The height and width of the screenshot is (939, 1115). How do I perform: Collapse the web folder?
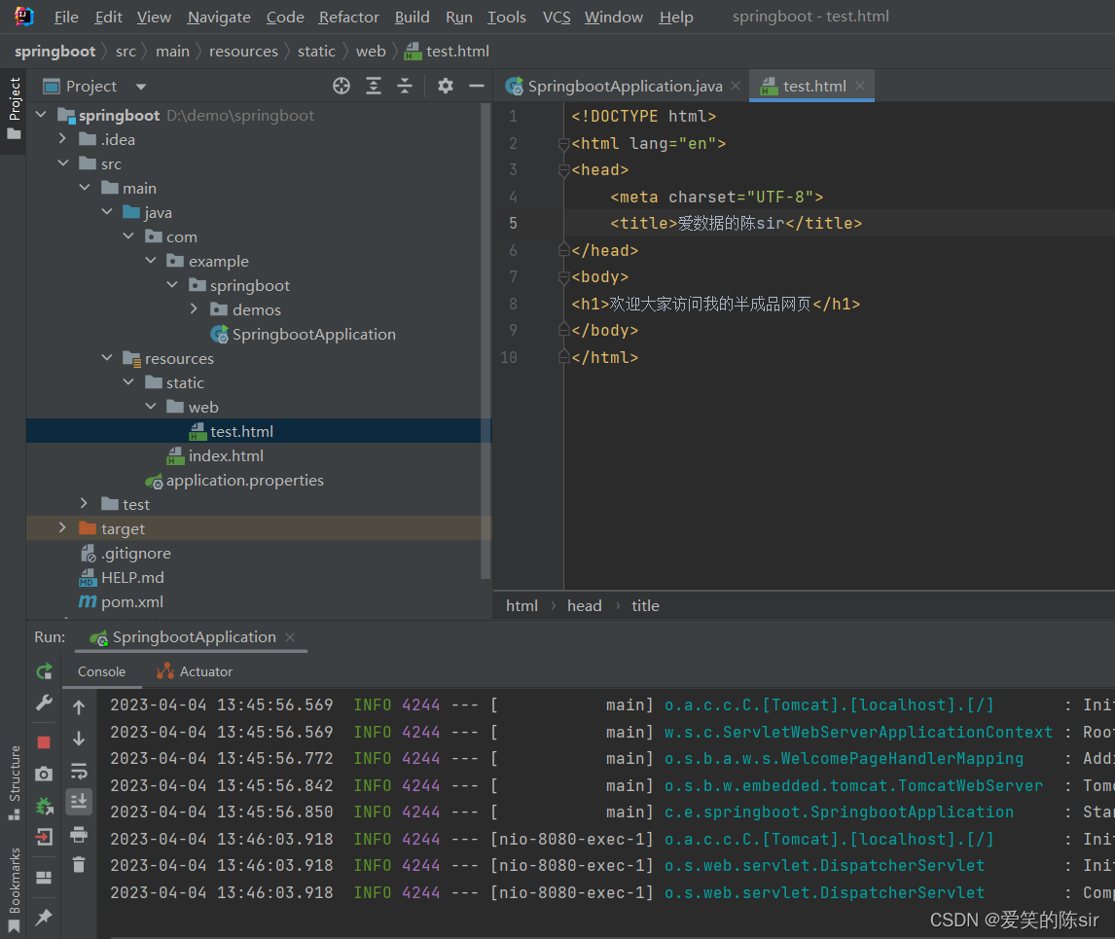[151, 406]
